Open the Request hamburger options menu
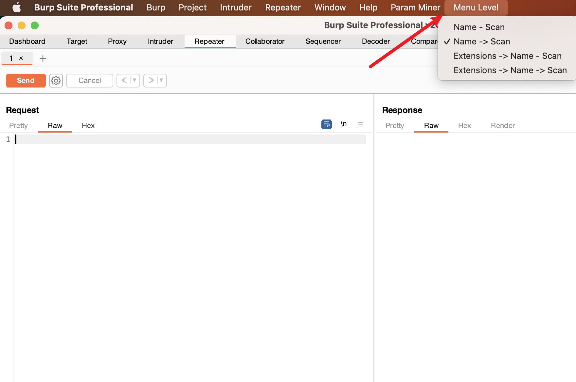This screenshot has height=382, width=576. (361, 124)
